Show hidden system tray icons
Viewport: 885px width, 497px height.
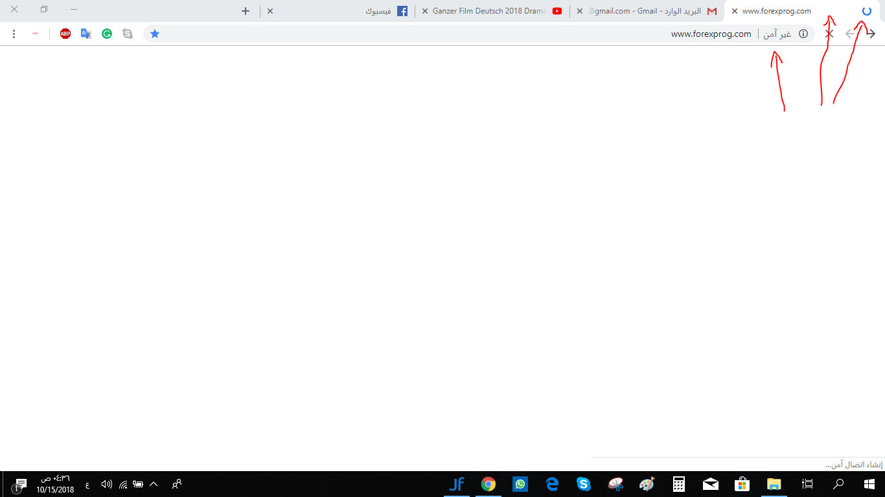click(154, 484)
